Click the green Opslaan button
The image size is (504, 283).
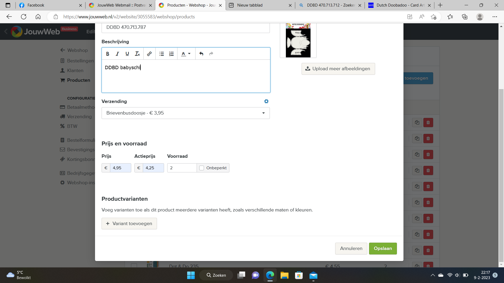383,248
